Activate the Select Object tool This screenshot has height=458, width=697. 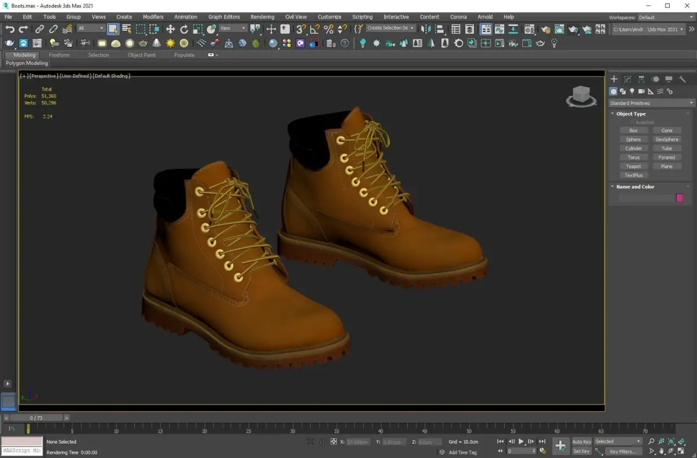[113, 29]
